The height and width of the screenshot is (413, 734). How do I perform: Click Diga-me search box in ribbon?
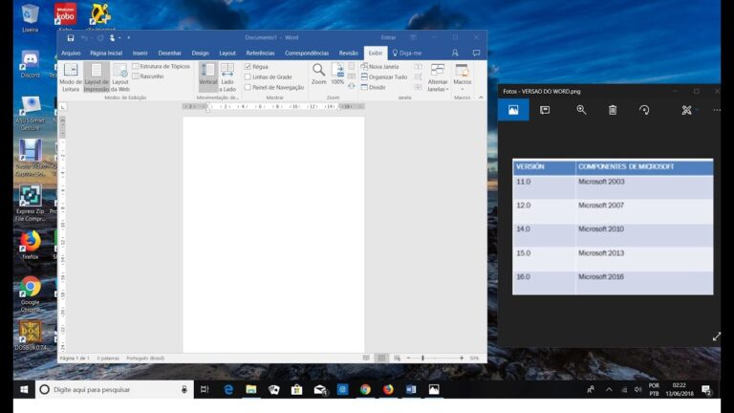point(407,53)
